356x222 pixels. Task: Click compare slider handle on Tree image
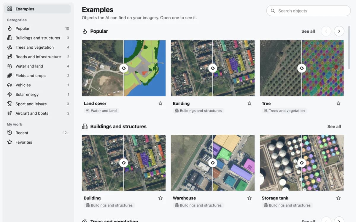pyautogui.click(x=302, y=68)
